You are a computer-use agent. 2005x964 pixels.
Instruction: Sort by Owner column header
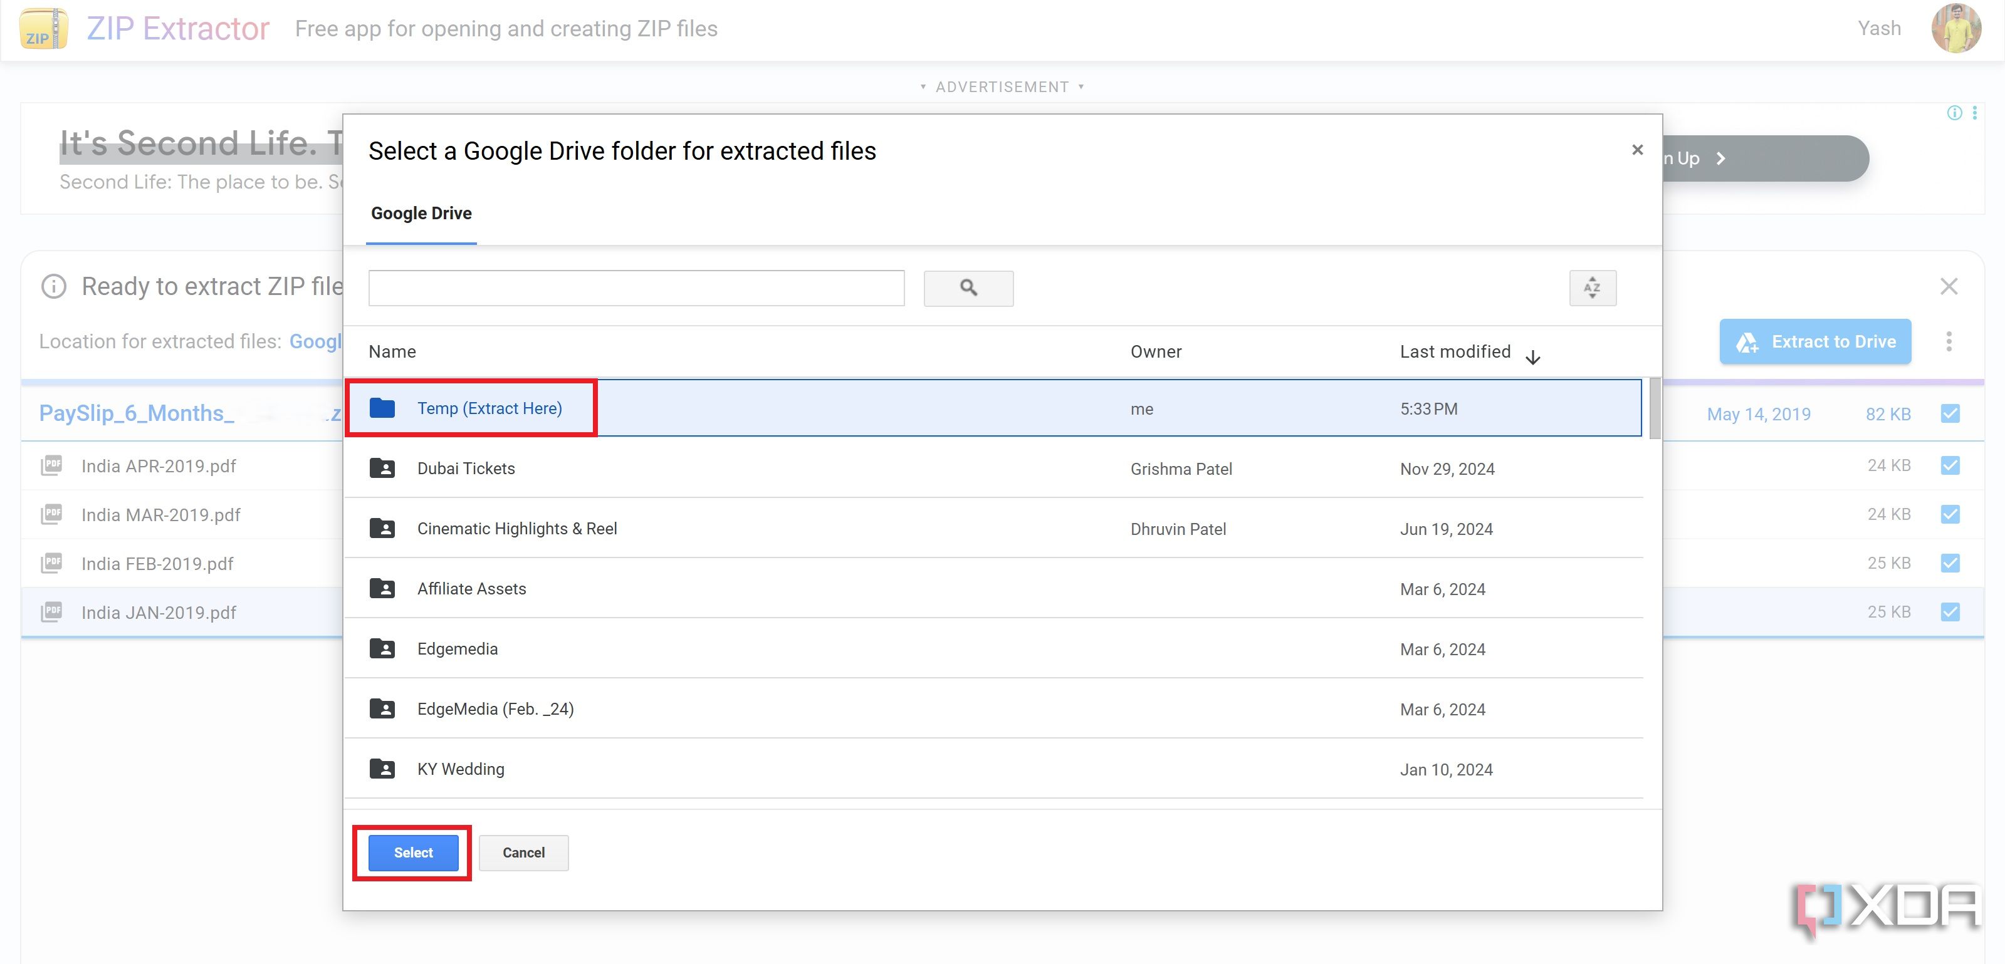1156,351
